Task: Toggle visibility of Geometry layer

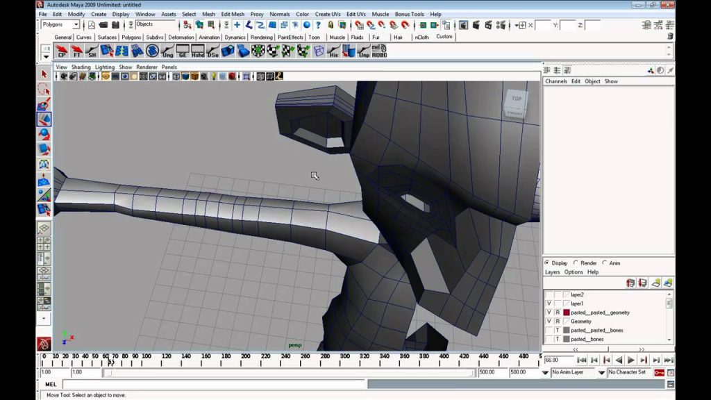Action: (549, 321)
